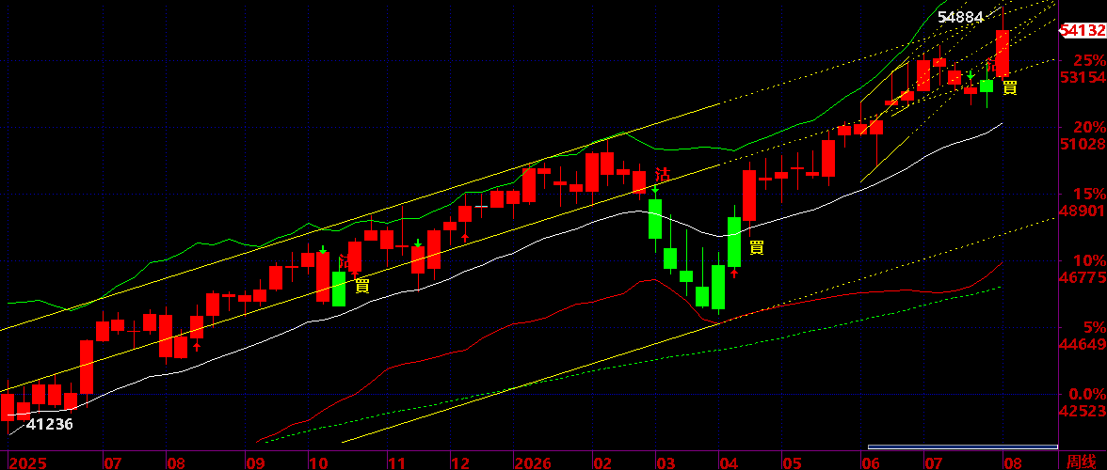This screenshot has width=1107, height=470.
Task: Click the 2025 date axis label
Action: (26, 463)
